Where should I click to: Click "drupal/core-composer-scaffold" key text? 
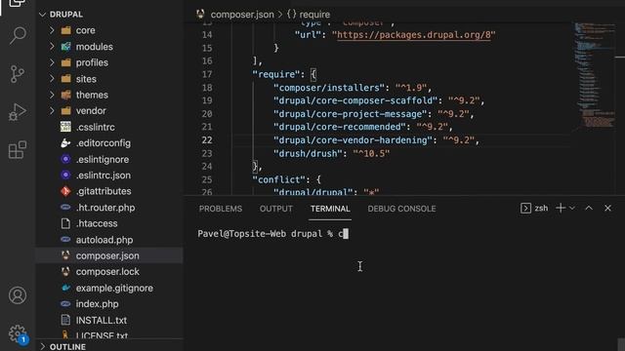355,100
